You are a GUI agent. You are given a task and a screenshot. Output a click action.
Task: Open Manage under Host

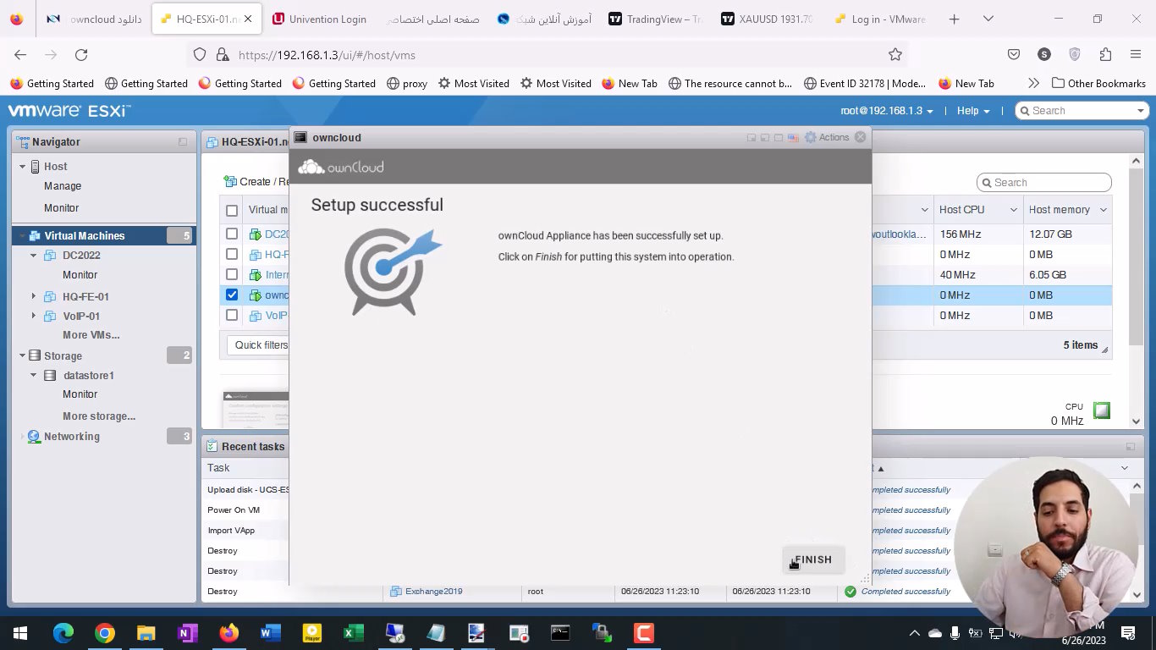click(x=63, y=186)
